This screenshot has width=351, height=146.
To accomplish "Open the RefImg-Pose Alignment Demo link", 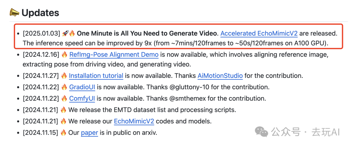I will 114,55.
